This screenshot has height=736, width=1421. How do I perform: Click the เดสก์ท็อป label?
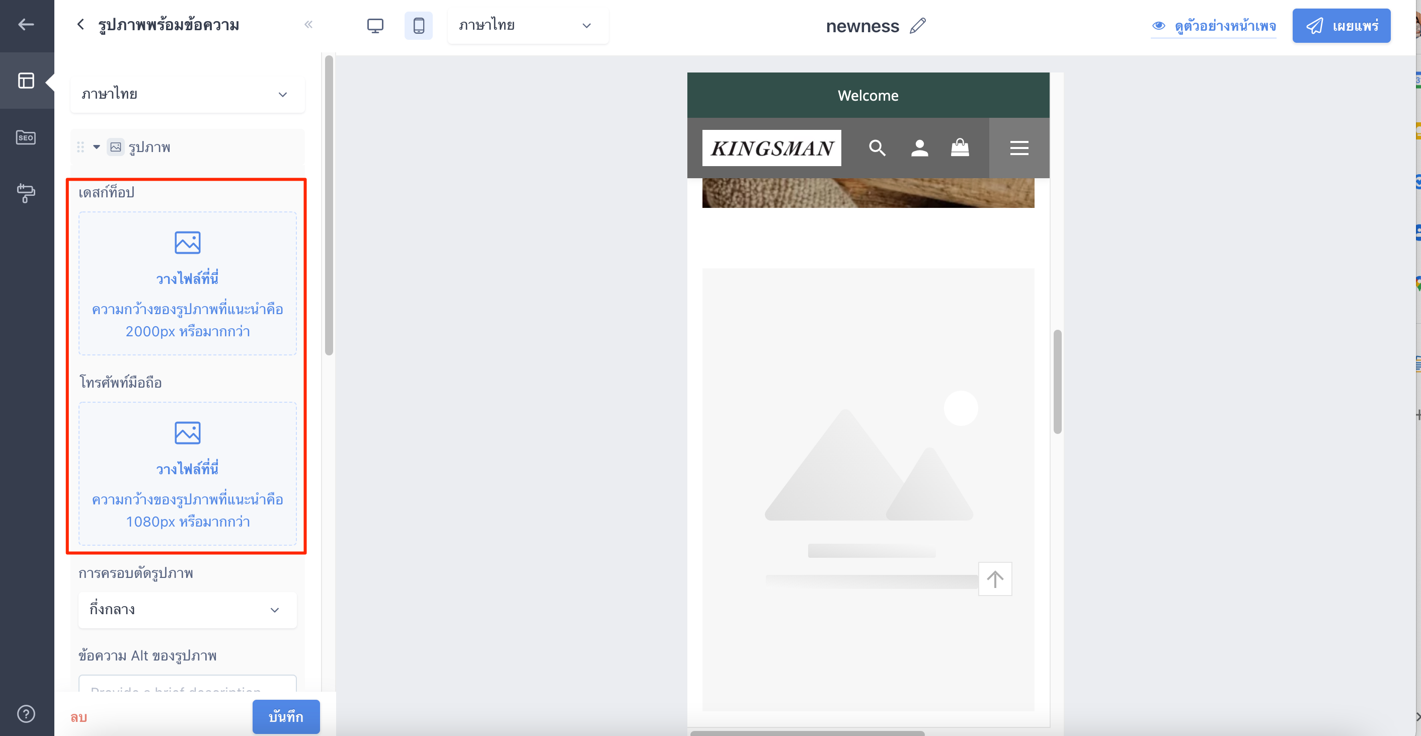tap(107, 192)
